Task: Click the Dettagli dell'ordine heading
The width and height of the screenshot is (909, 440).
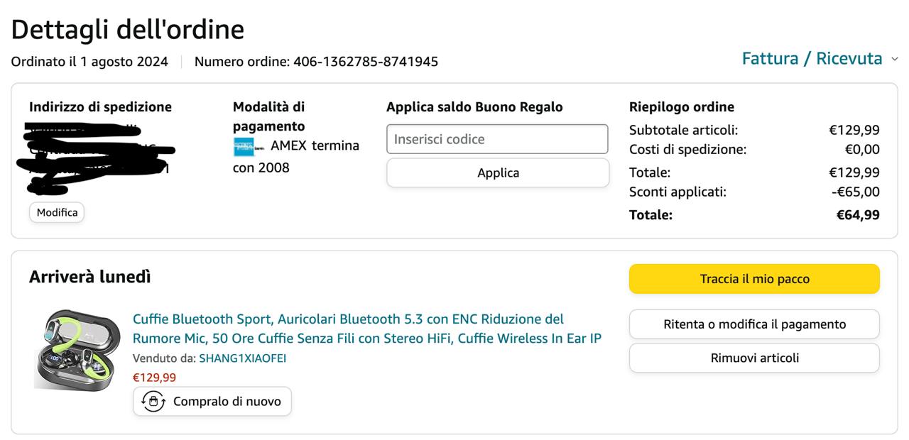Action: [x=128, y=29]
